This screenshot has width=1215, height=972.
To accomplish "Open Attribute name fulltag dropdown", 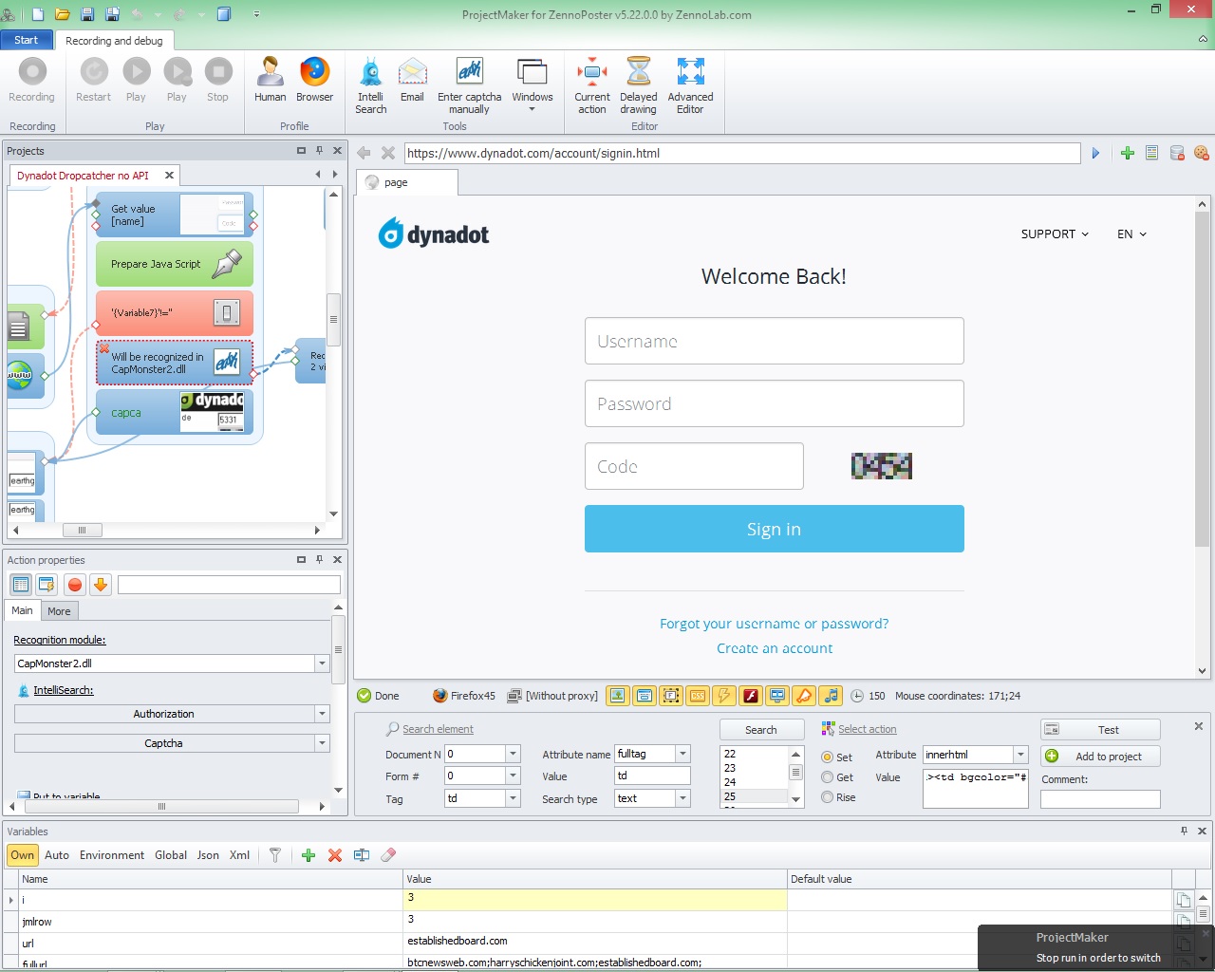I will [682, 754].
